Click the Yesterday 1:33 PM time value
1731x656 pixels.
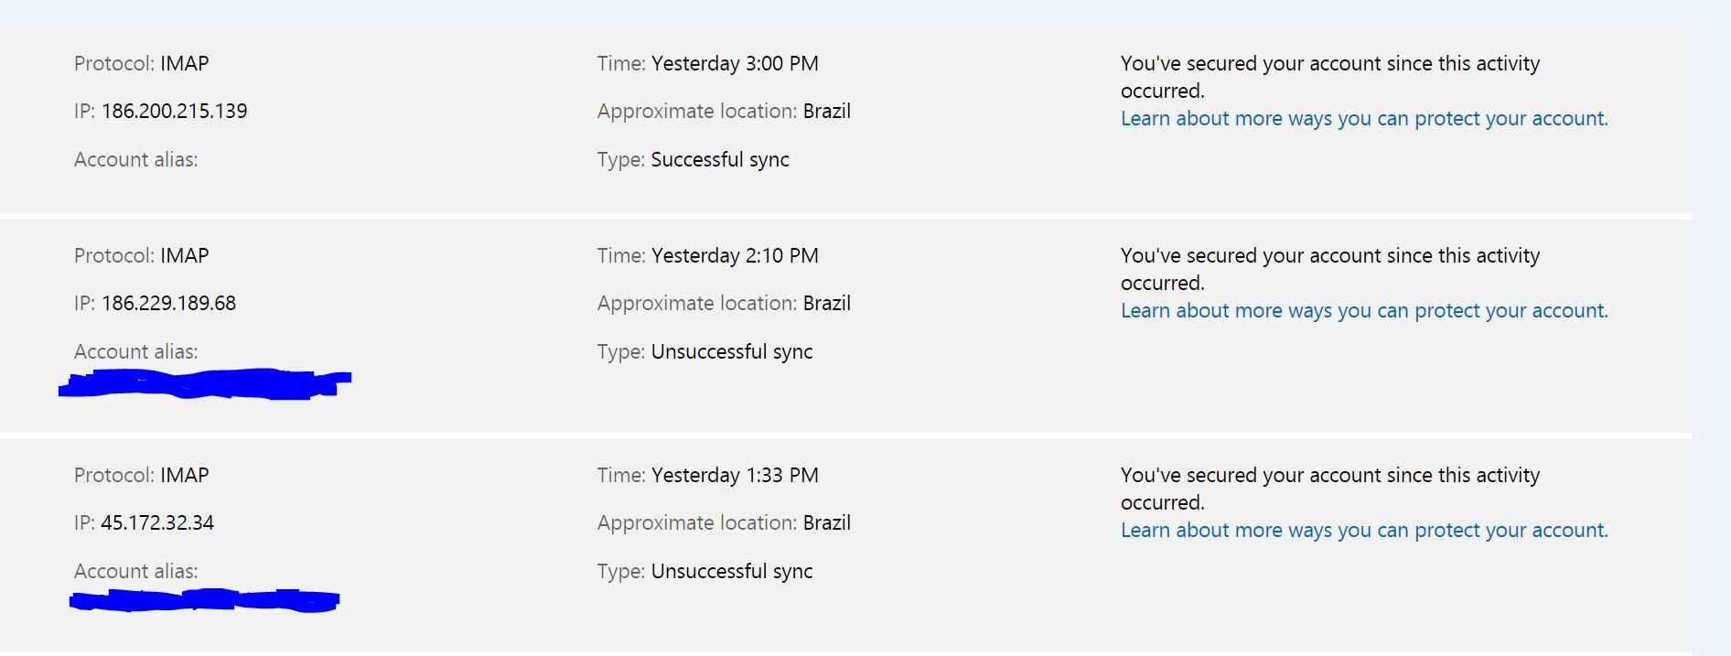coord(735,476)
